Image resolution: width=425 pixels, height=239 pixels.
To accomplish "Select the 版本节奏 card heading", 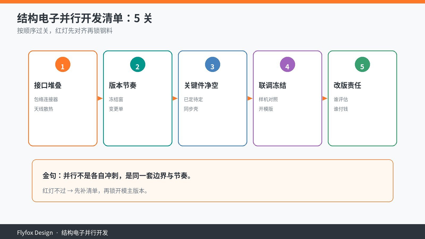I will [123, 86].
